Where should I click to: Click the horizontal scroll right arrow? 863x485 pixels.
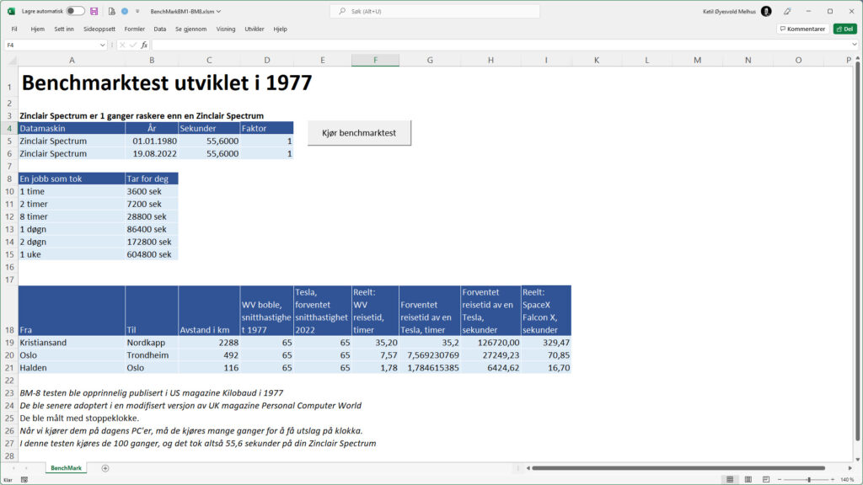pos(850,468)
